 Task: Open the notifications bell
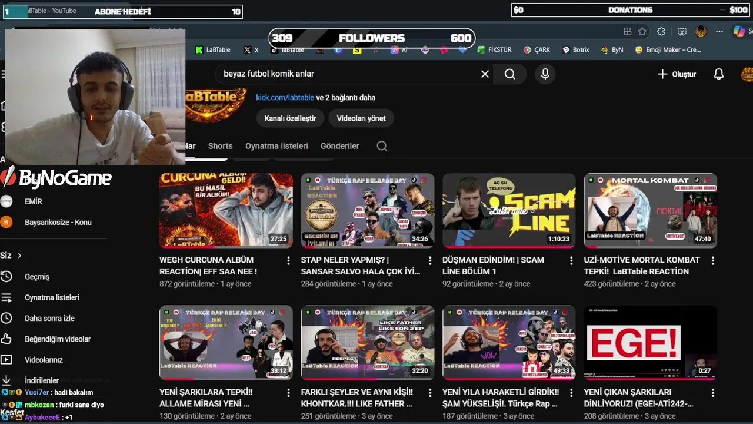[x=718, y=74]
